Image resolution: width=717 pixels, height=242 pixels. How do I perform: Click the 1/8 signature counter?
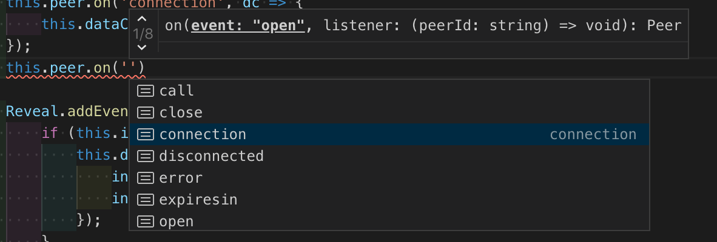(143, 34)
